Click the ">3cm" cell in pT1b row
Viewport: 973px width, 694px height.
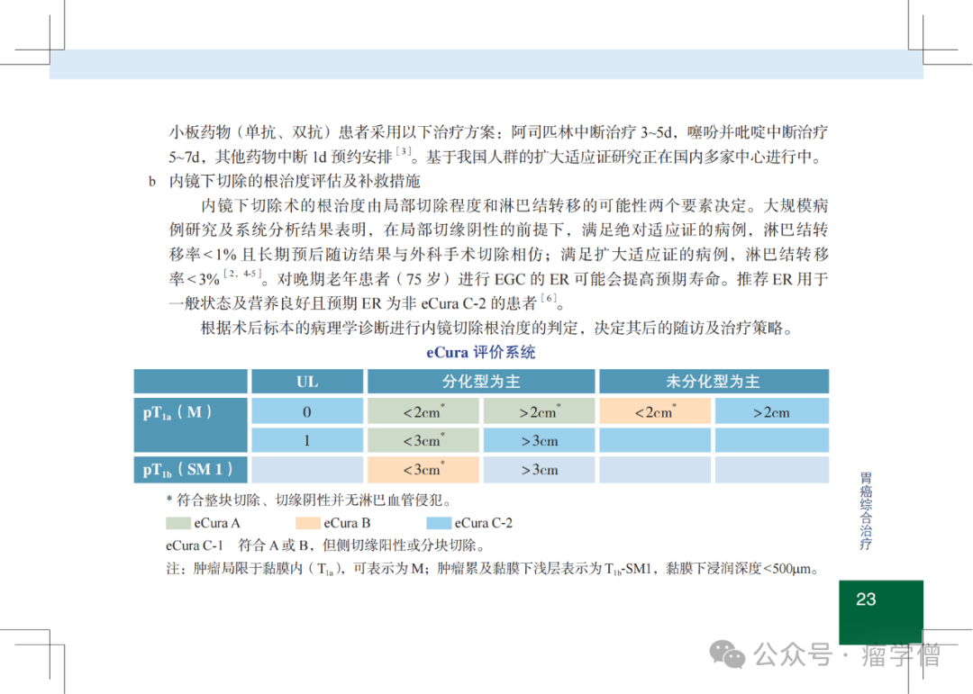(539, 470)
